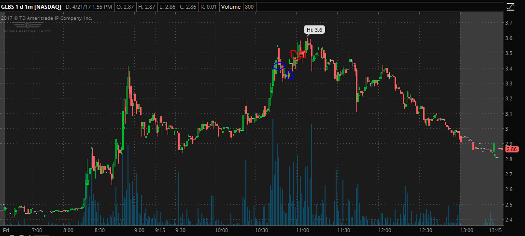Image resolution: width=525 pixels, height=236 pixels.
Task: Select the D: 4/21/17 1:55 PM readout
Action: (x=88, y=7)
